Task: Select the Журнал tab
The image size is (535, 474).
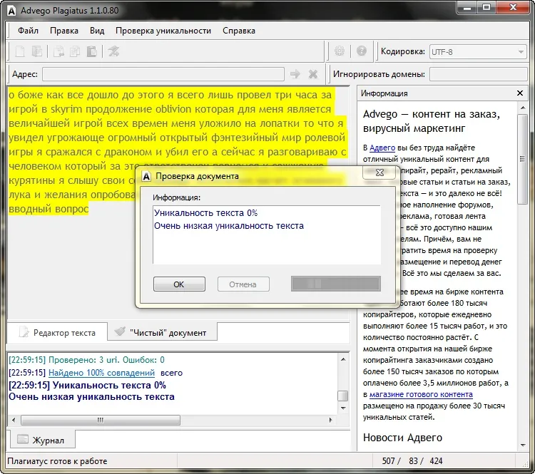Action: coord(41,440)
